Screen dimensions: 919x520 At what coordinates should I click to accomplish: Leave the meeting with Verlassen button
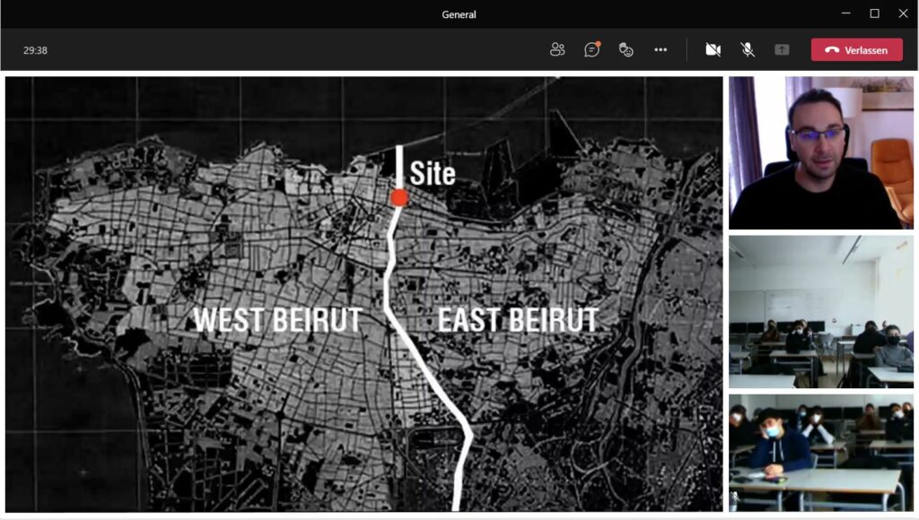point(856,50)
